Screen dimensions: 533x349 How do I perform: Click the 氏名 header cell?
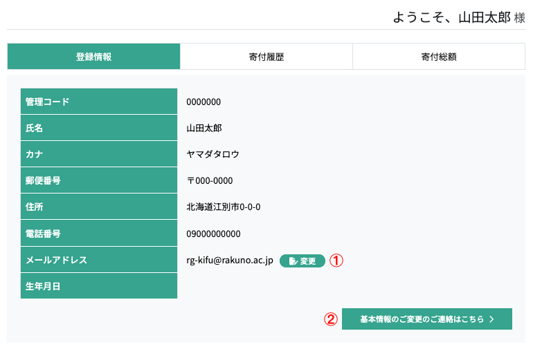[99, 128]
